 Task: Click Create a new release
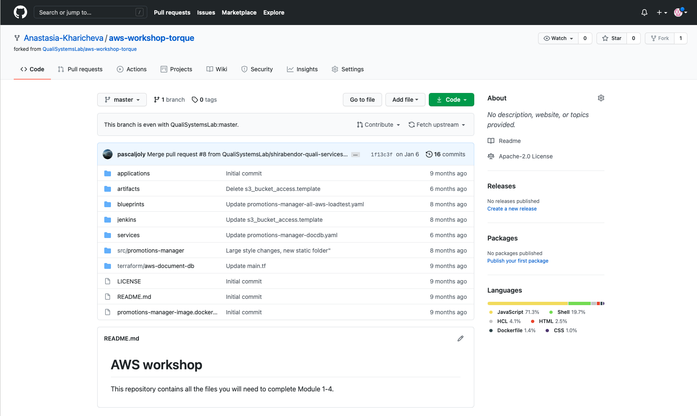[512, 209]
